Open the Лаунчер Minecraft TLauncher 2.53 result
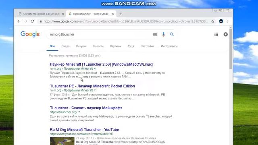Viewport: 258px width, 145px height. 101,64
